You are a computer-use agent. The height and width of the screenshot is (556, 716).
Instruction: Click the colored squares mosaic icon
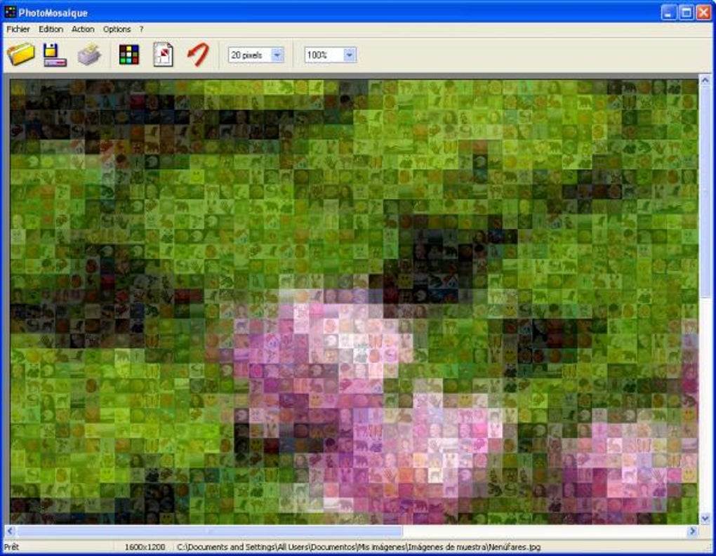[128, 55]
